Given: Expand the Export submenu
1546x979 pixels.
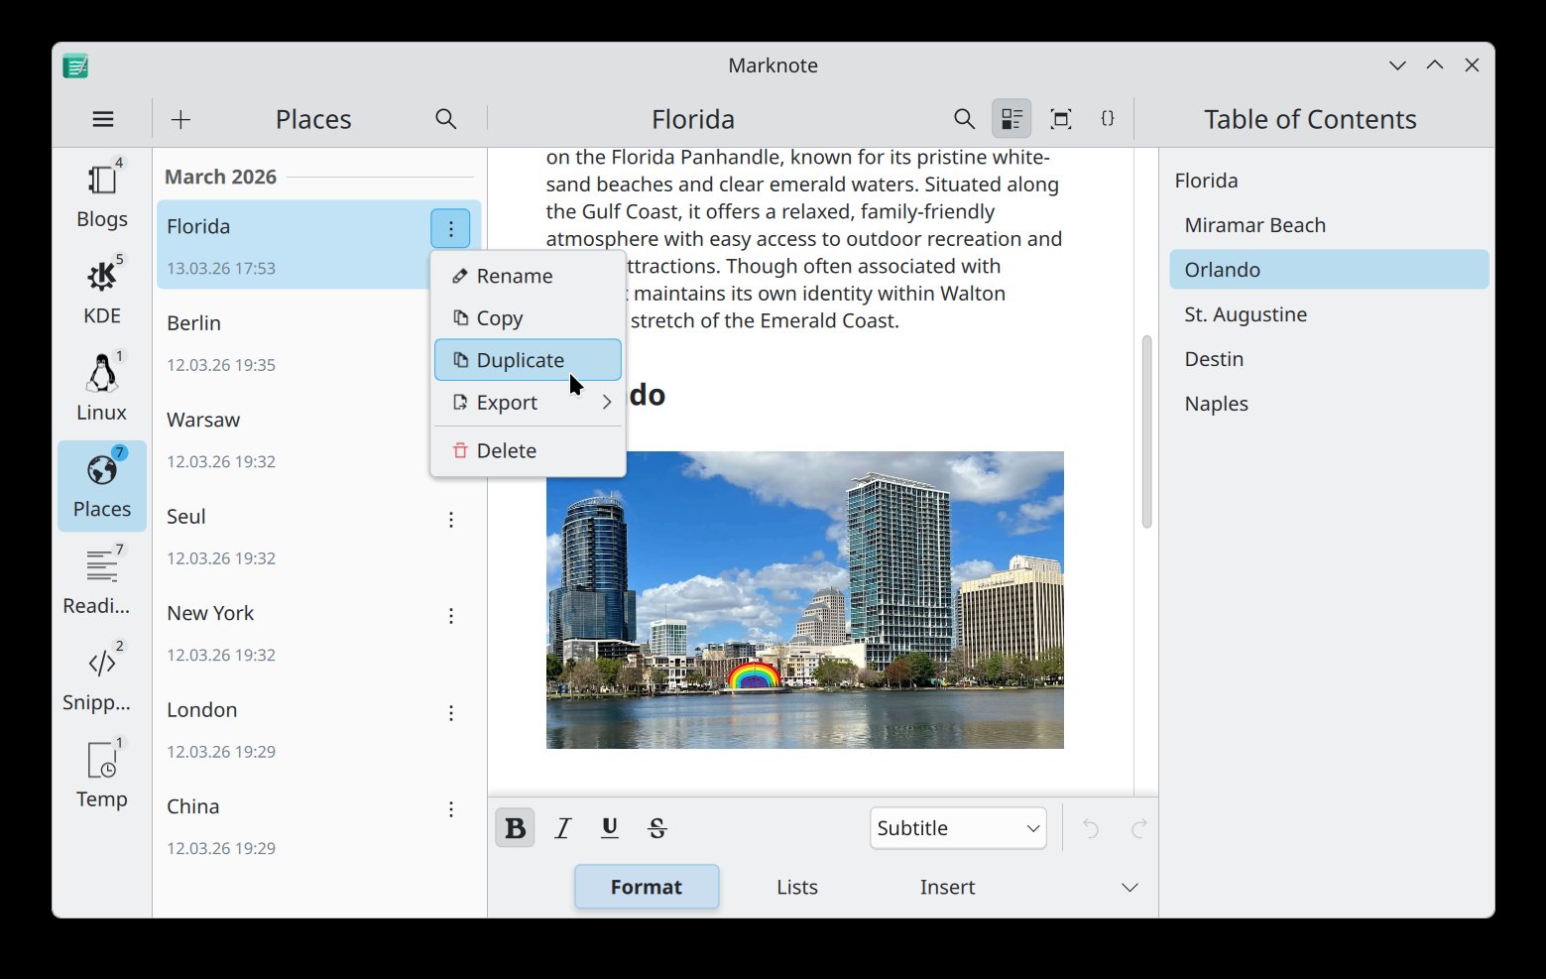Looking at the screenshot, I should click(528, 402).
